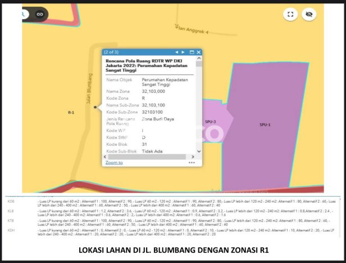The image size is (346, 263).
Task: Click the Nama Zona value 32,103,000
Action: tap(153, 91)
